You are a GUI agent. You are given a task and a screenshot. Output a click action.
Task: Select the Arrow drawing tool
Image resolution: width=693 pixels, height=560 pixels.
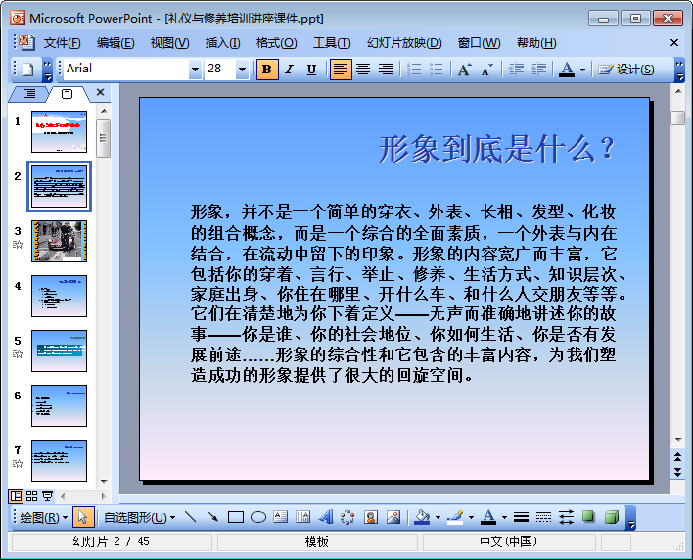pyautogui.click(x=213, y=517)
